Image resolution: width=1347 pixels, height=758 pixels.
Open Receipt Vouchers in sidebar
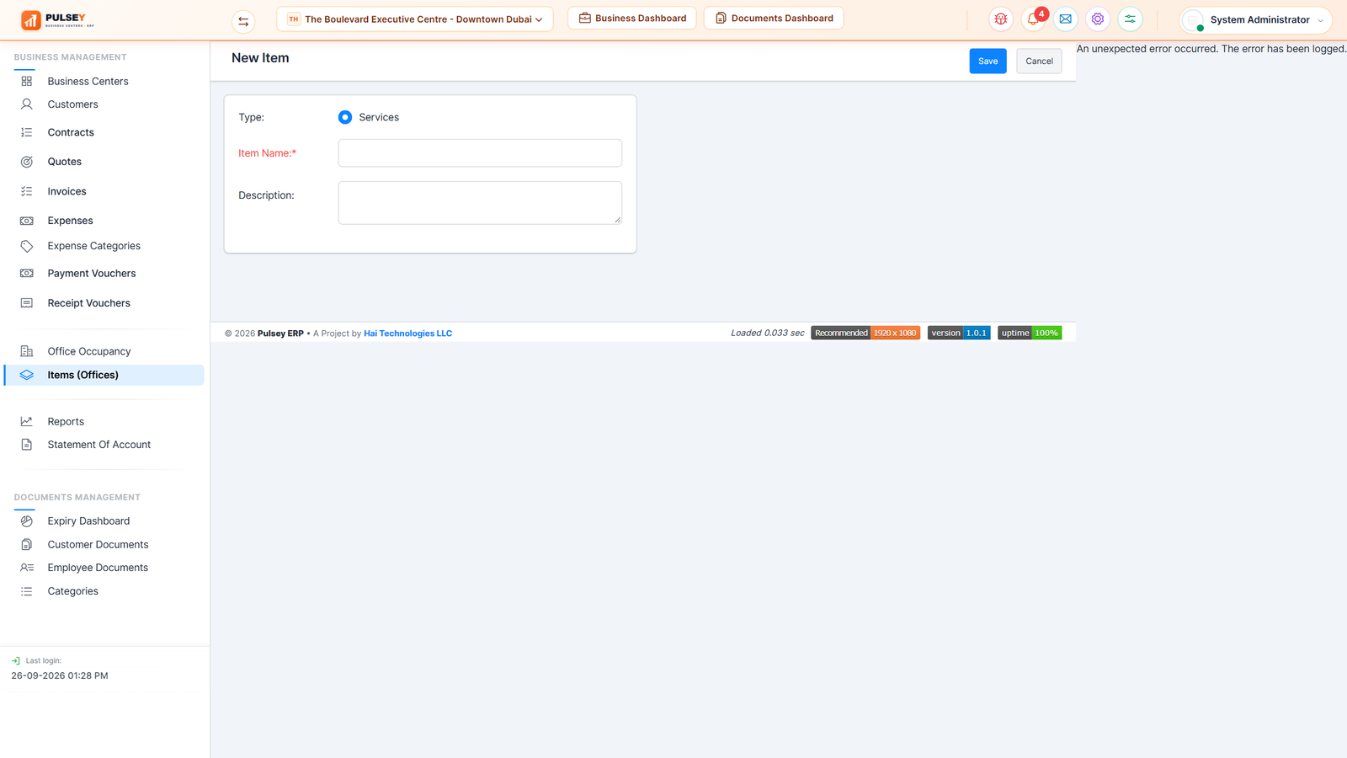point(89,303)
